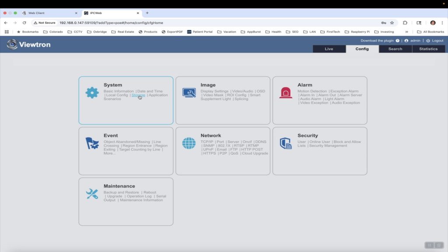
Task: Bookmark this page with star icon
Action: tap(392, 23)
